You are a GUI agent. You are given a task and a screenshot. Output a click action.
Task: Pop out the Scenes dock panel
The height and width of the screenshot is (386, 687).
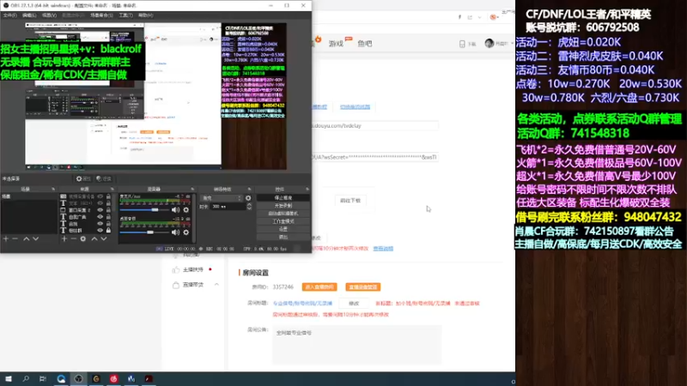(x=53, y=189)
